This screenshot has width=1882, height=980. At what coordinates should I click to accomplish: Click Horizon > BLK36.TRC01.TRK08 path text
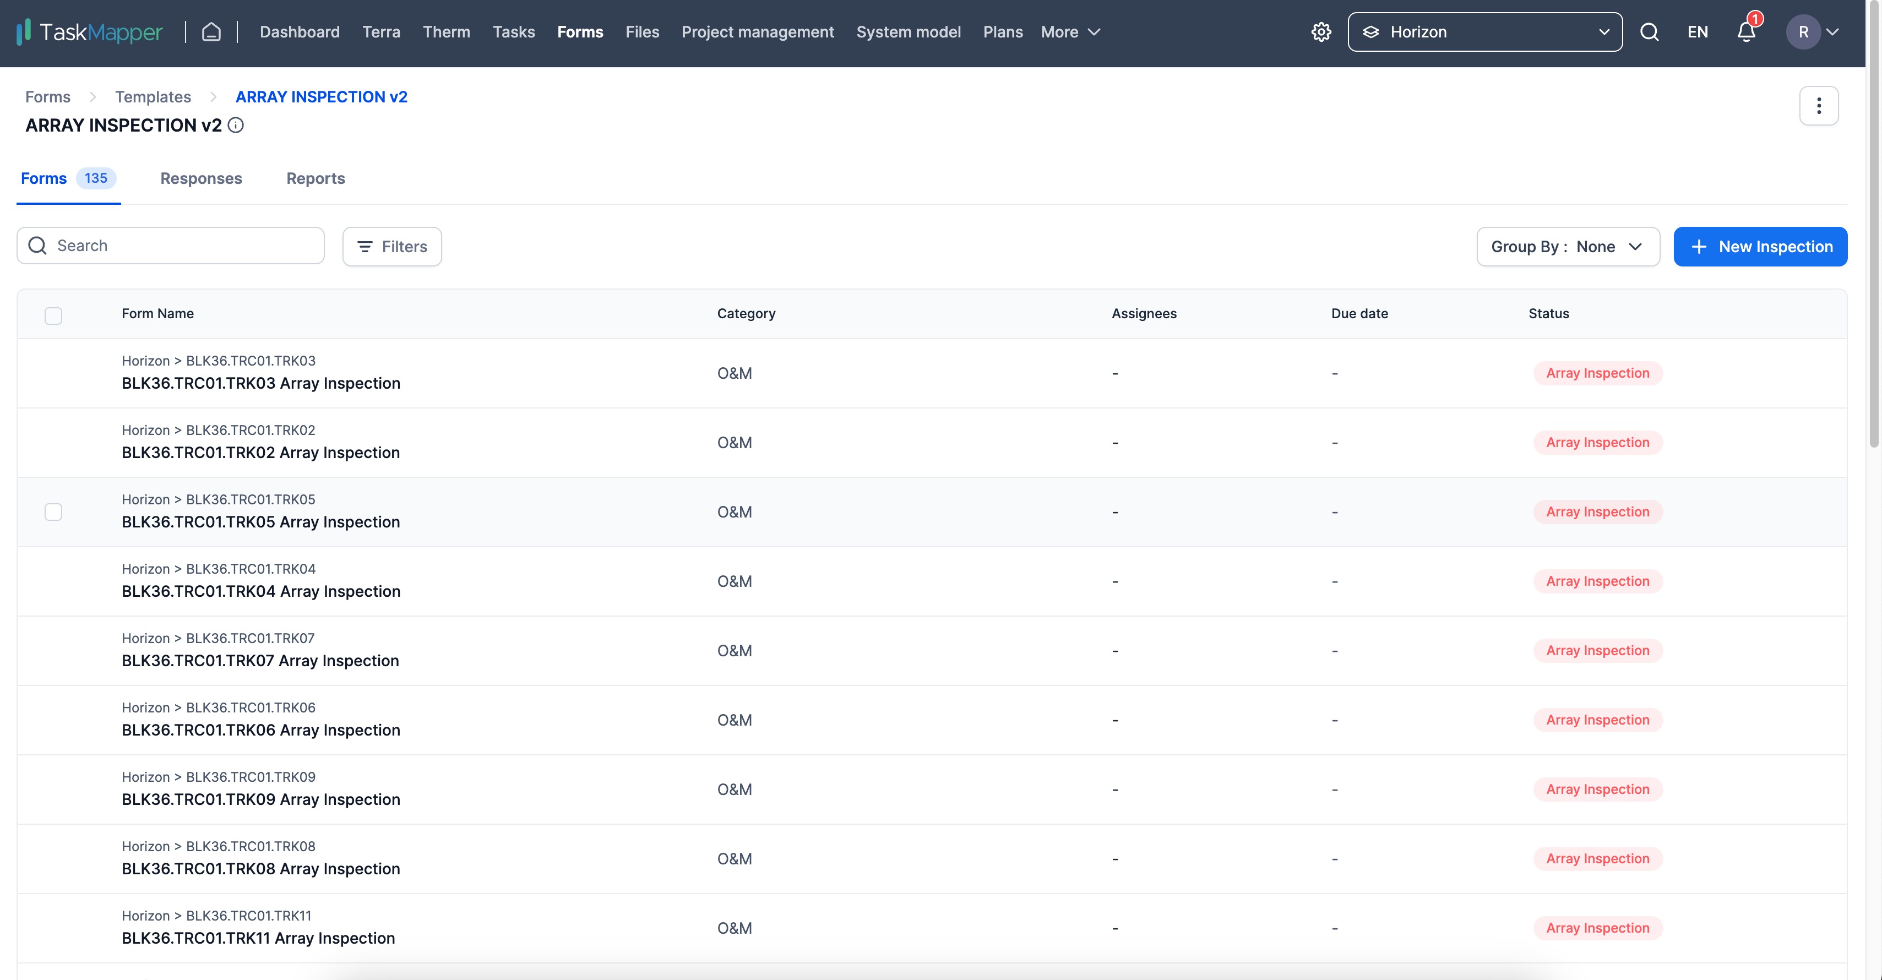[219, 846]
